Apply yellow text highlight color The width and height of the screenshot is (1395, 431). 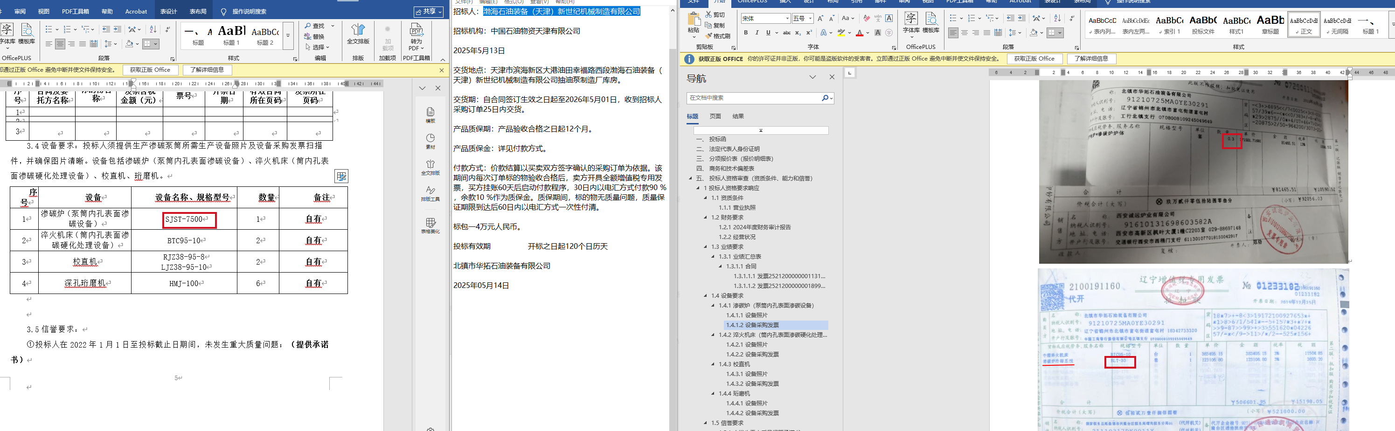[x=841, y=33]
